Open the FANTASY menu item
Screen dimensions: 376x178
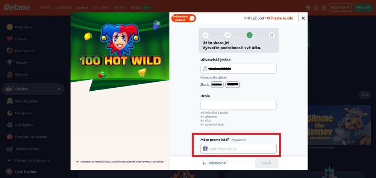[120, 8]
